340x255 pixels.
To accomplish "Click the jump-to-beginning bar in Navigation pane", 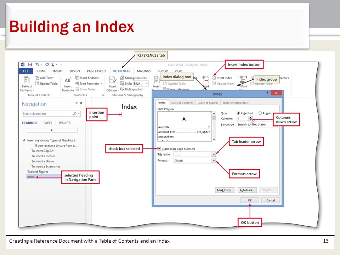I will [52, 130].
